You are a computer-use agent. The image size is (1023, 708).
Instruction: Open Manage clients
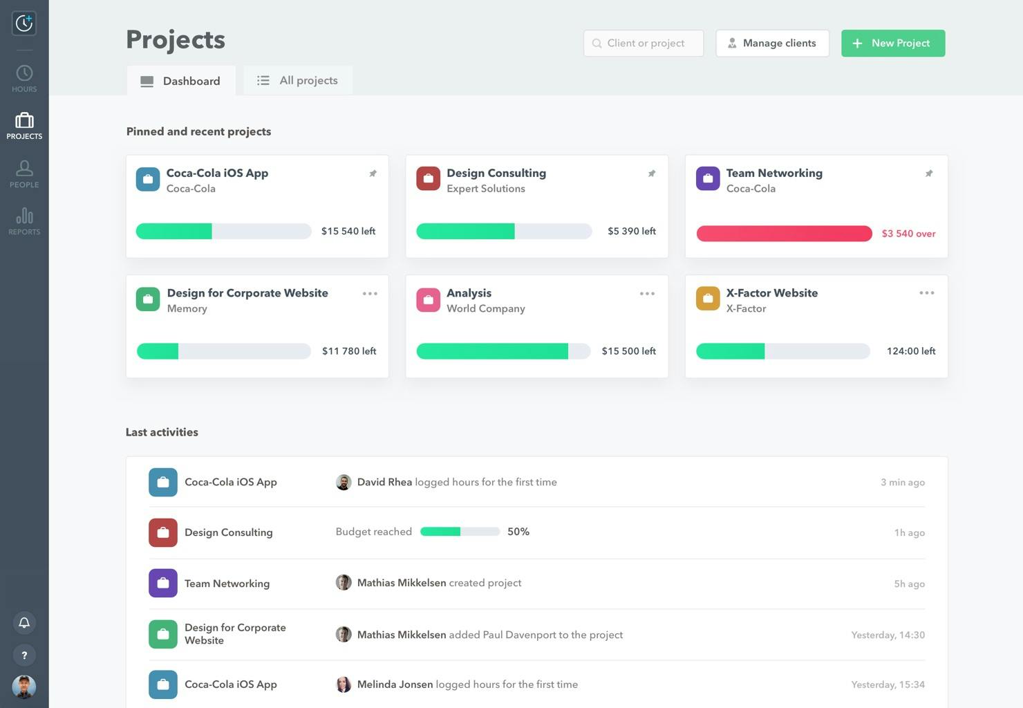[x=772, y=43]
